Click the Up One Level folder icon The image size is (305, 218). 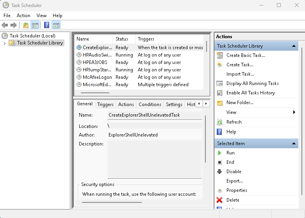[26, 25]
